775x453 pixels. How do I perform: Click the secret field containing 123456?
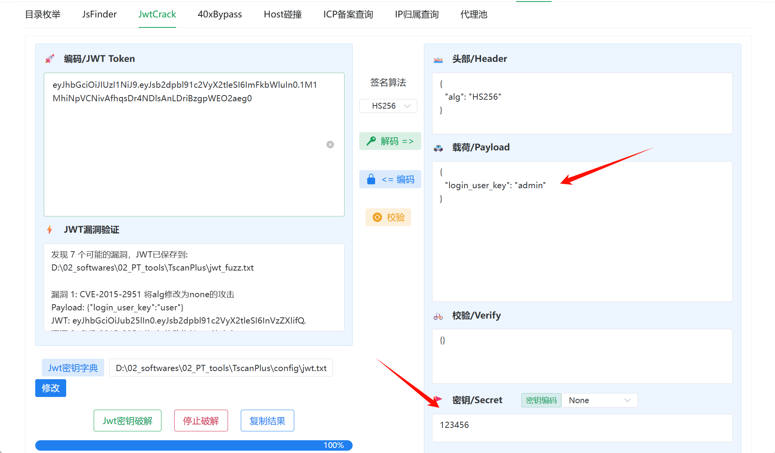(582, 427)
